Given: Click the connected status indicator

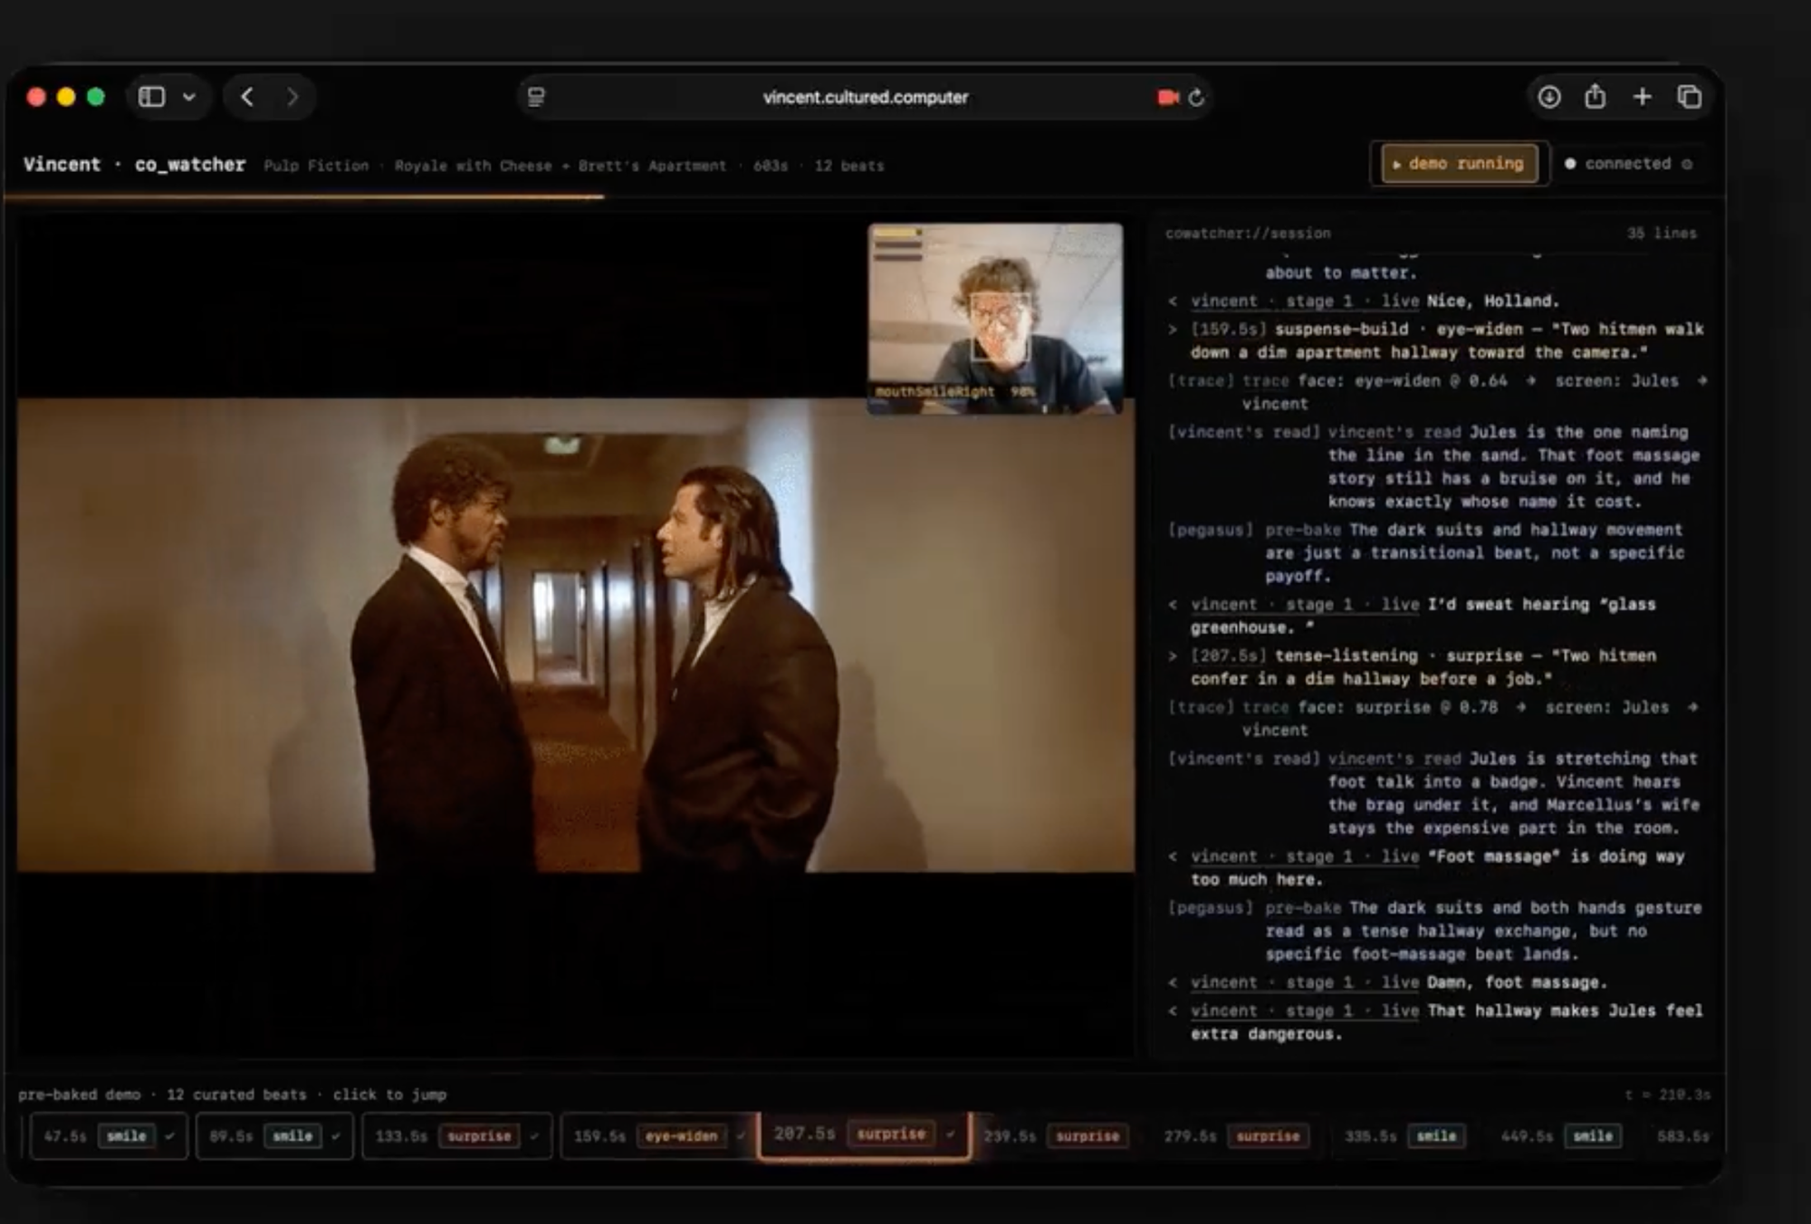Looking at the screenshot, I should pos(1628,164).
